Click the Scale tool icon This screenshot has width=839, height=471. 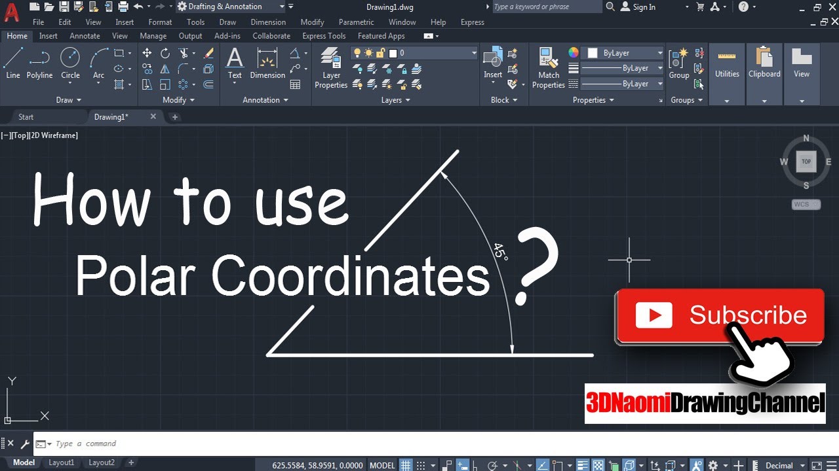(x=165, y=84)
